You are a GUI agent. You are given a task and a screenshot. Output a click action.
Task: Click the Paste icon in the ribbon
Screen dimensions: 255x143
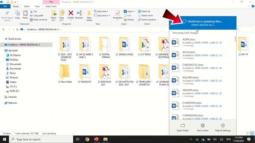[x=25, y=13]
